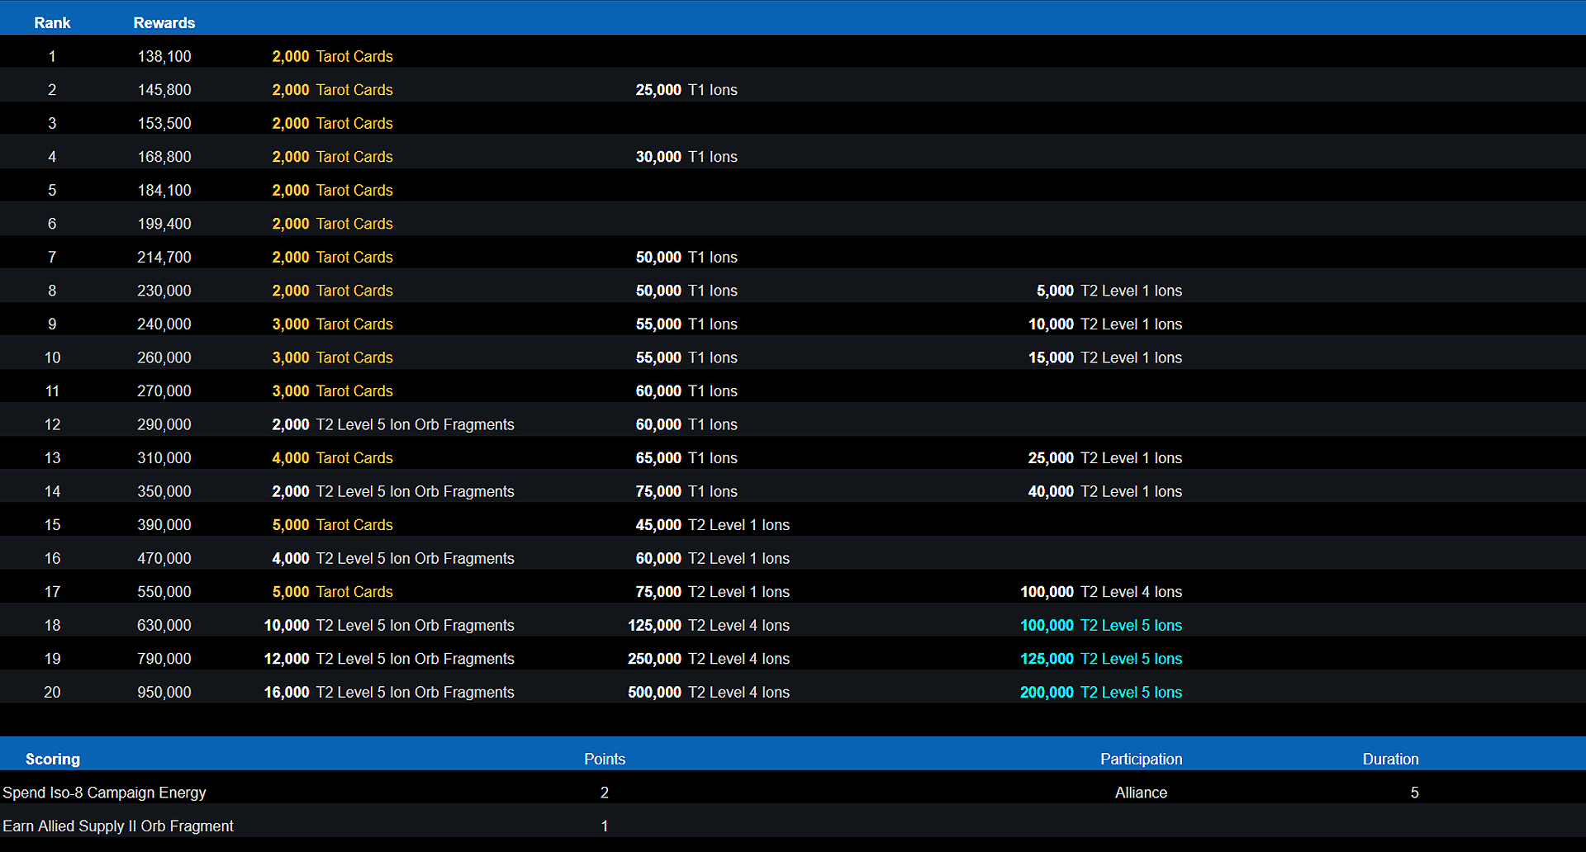Select the 390,000 points value
This screenshot has height=852, width=1586.
(x=164, y=525)
